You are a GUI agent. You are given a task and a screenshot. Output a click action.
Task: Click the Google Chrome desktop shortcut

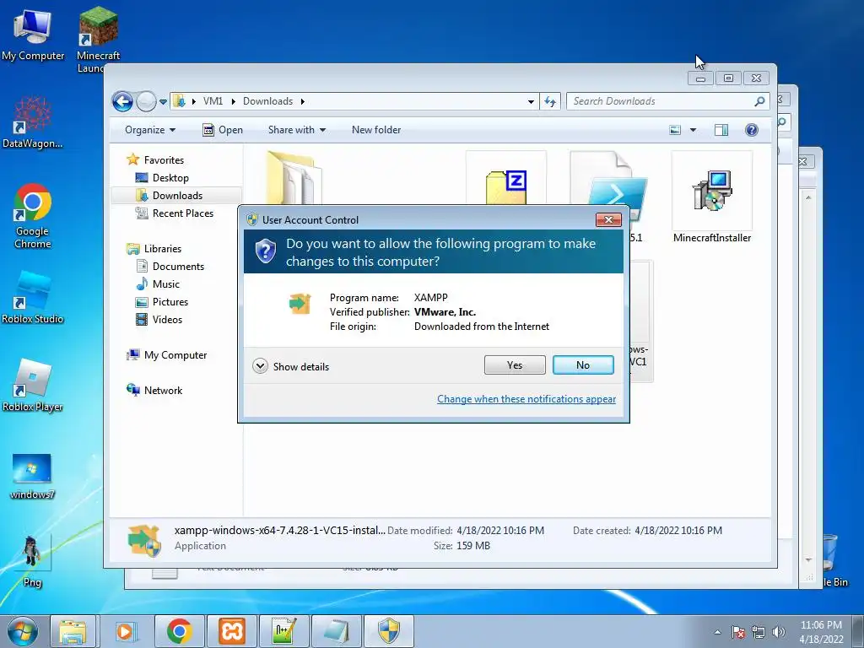click(33, 216)
